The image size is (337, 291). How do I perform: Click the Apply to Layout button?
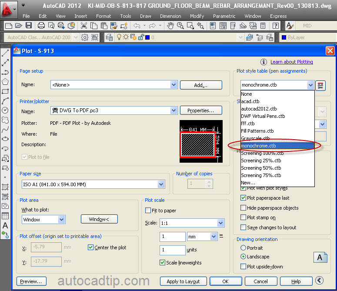(x=184, y=281)
